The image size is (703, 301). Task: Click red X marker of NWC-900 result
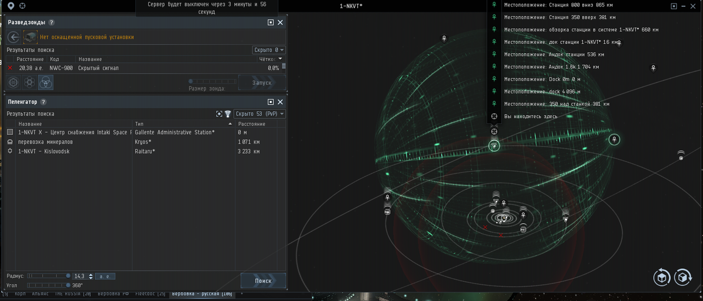click(10, 68)
